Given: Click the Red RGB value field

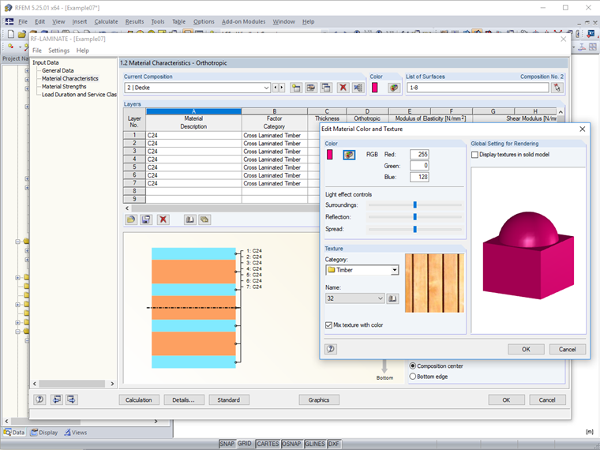Looking at the screenshot, I should point(418,155).
